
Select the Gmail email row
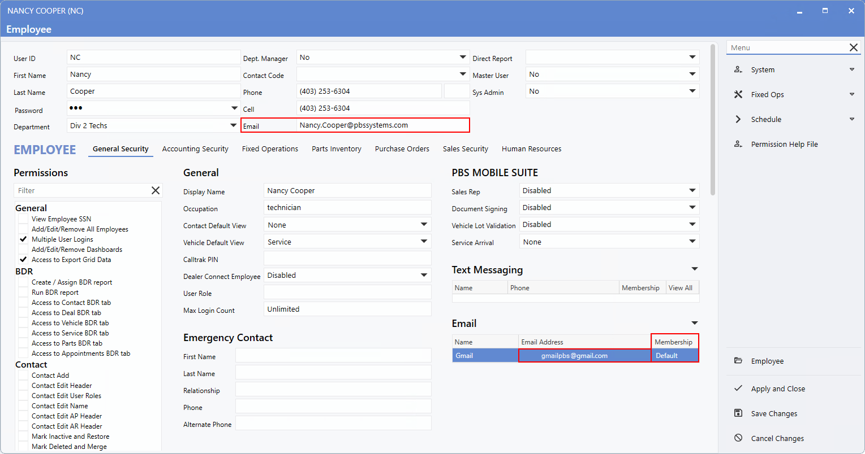pyautogui.click(x=485, y=356)
